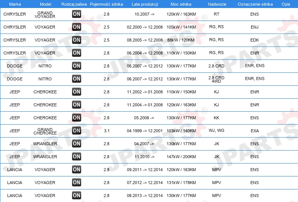The image size is (298, 202).
Task: Click ON icon in Grand Cherokee 3.1 row
Action: pyautogui.click(x=76, y=131)
